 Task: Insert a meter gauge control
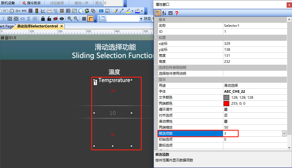tap(12, 11)
